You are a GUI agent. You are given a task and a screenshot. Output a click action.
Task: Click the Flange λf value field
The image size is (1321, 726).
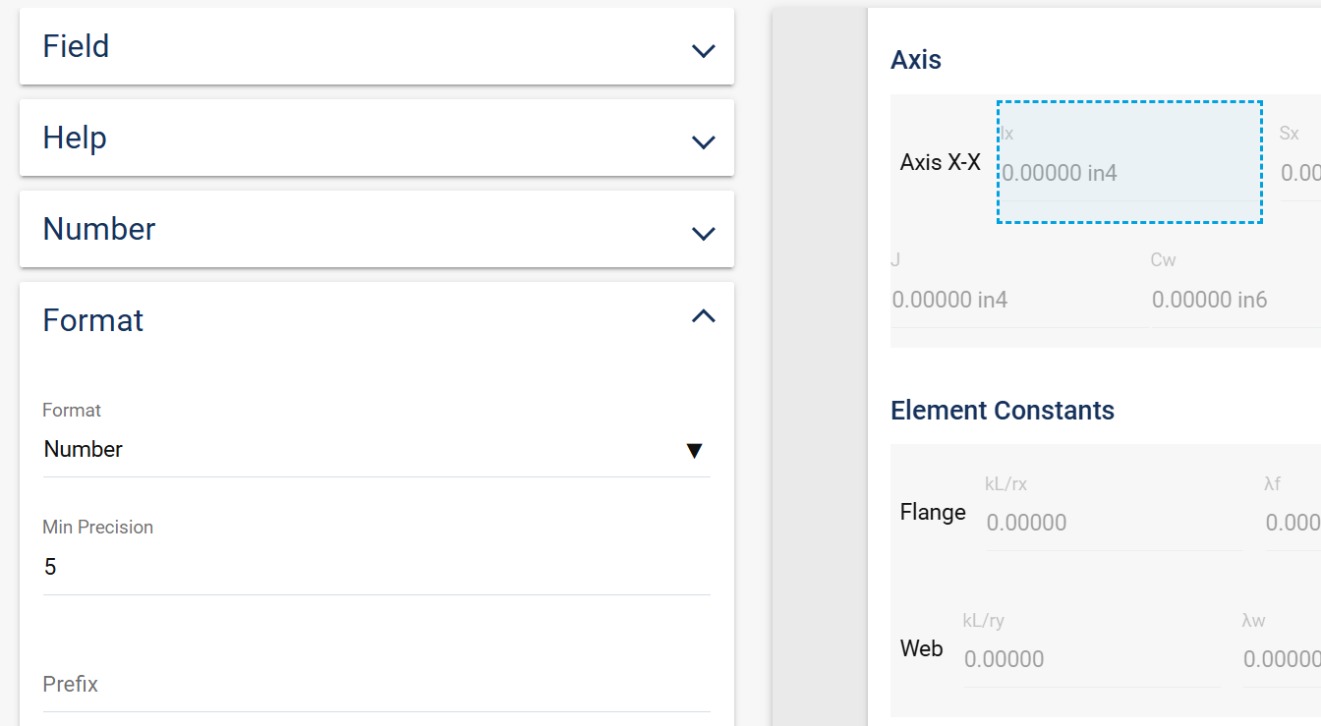pyautogui.click(x=1292, y=523)
